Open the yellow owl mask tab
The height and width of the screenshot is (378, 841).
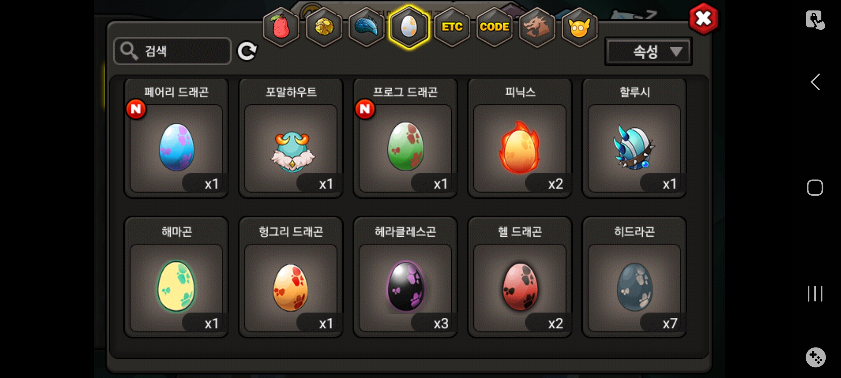pos(580,27)
